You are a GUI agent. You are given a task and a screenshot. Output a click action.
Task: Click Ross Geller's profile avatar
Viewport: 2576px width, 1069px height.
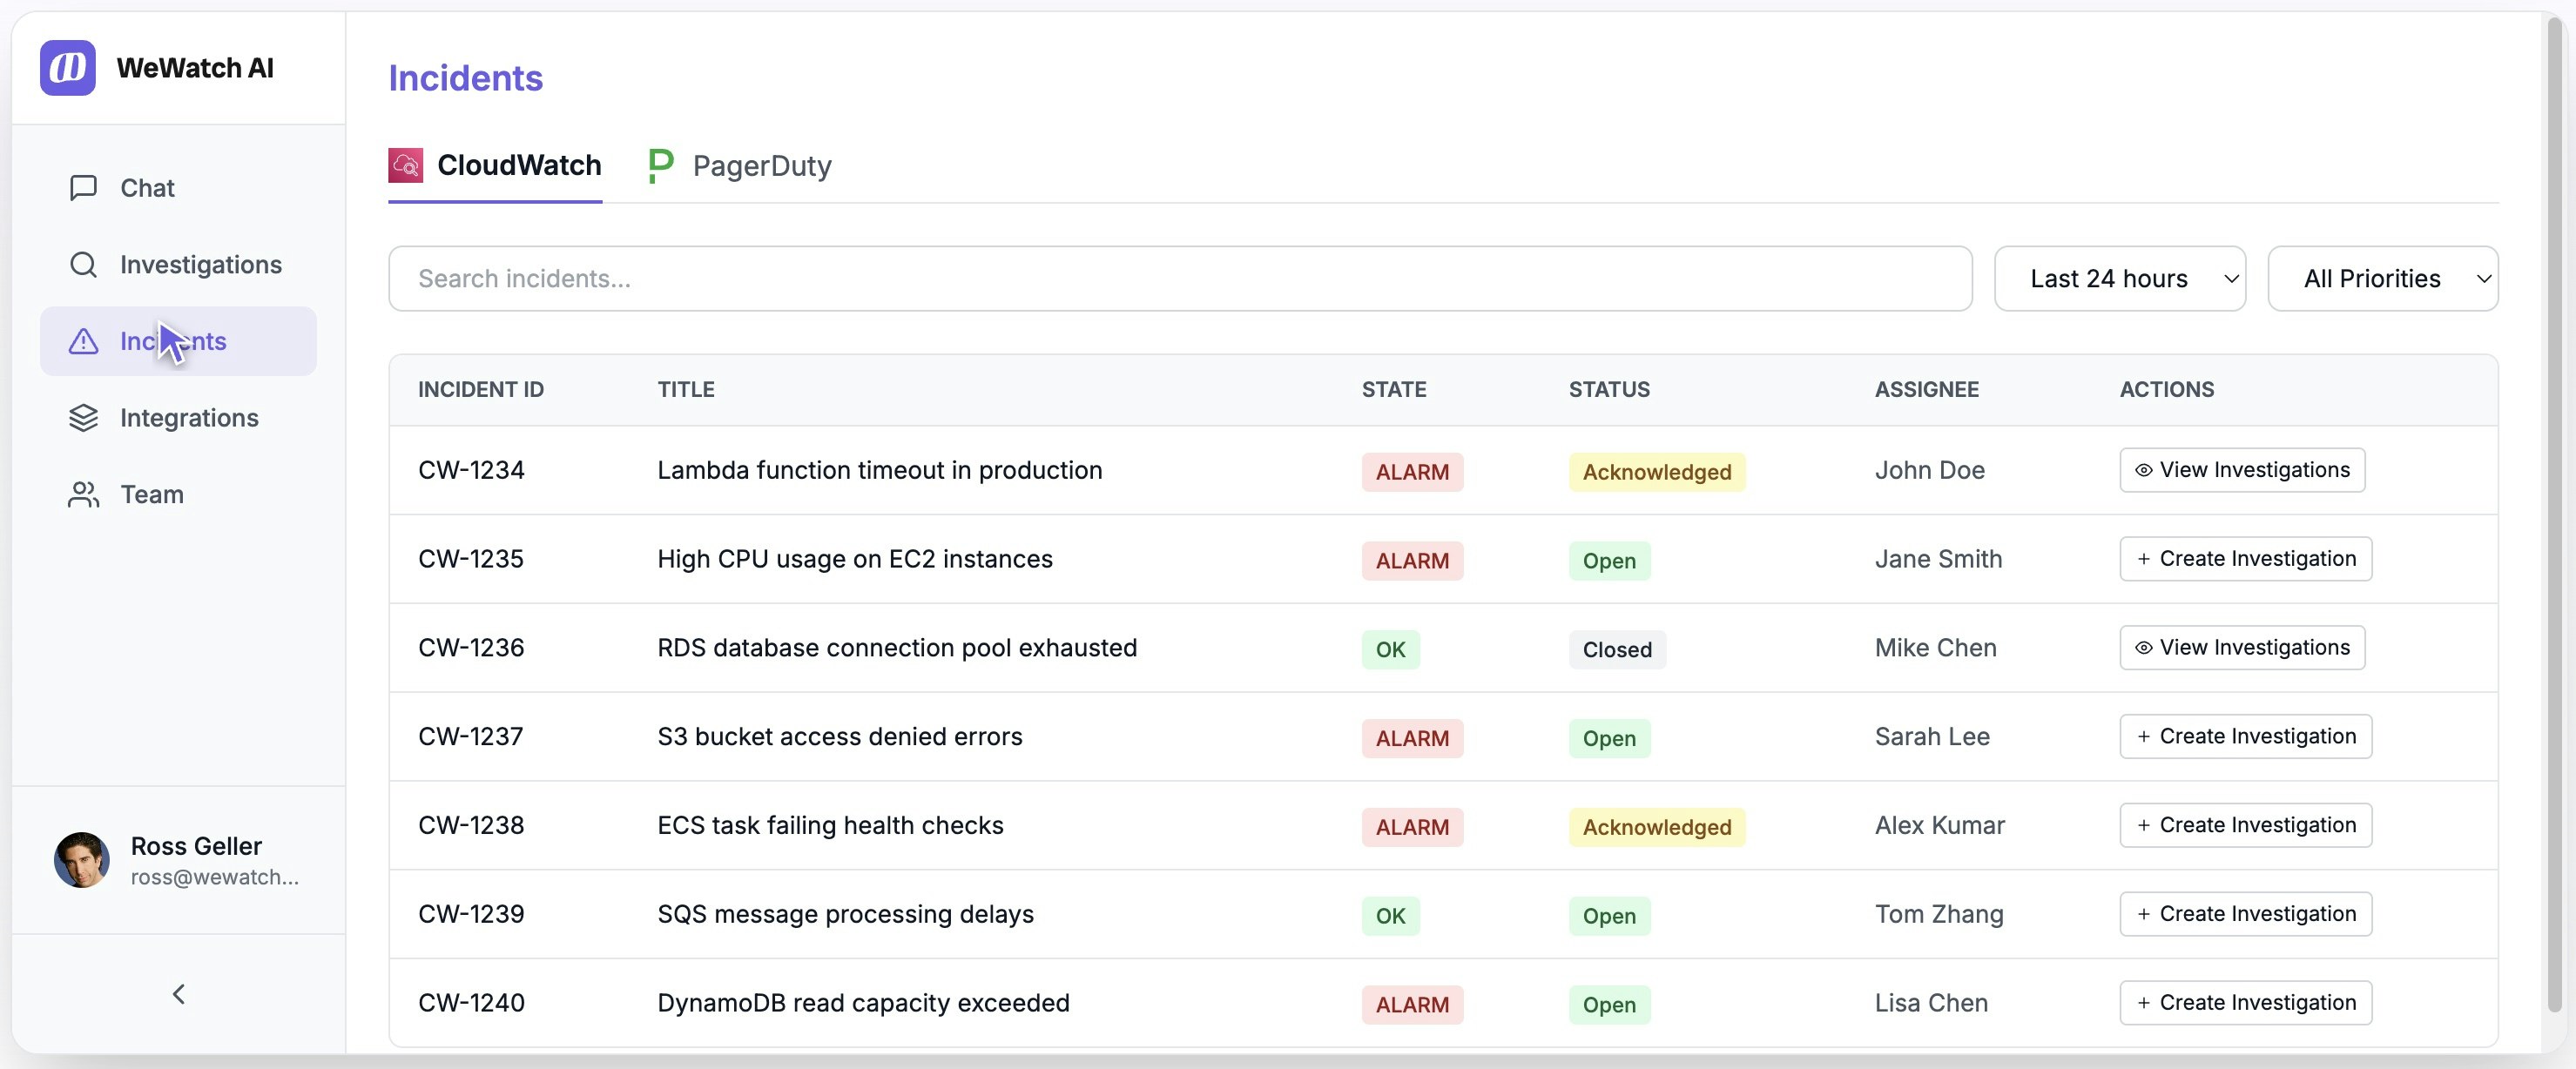click(82, 860)
